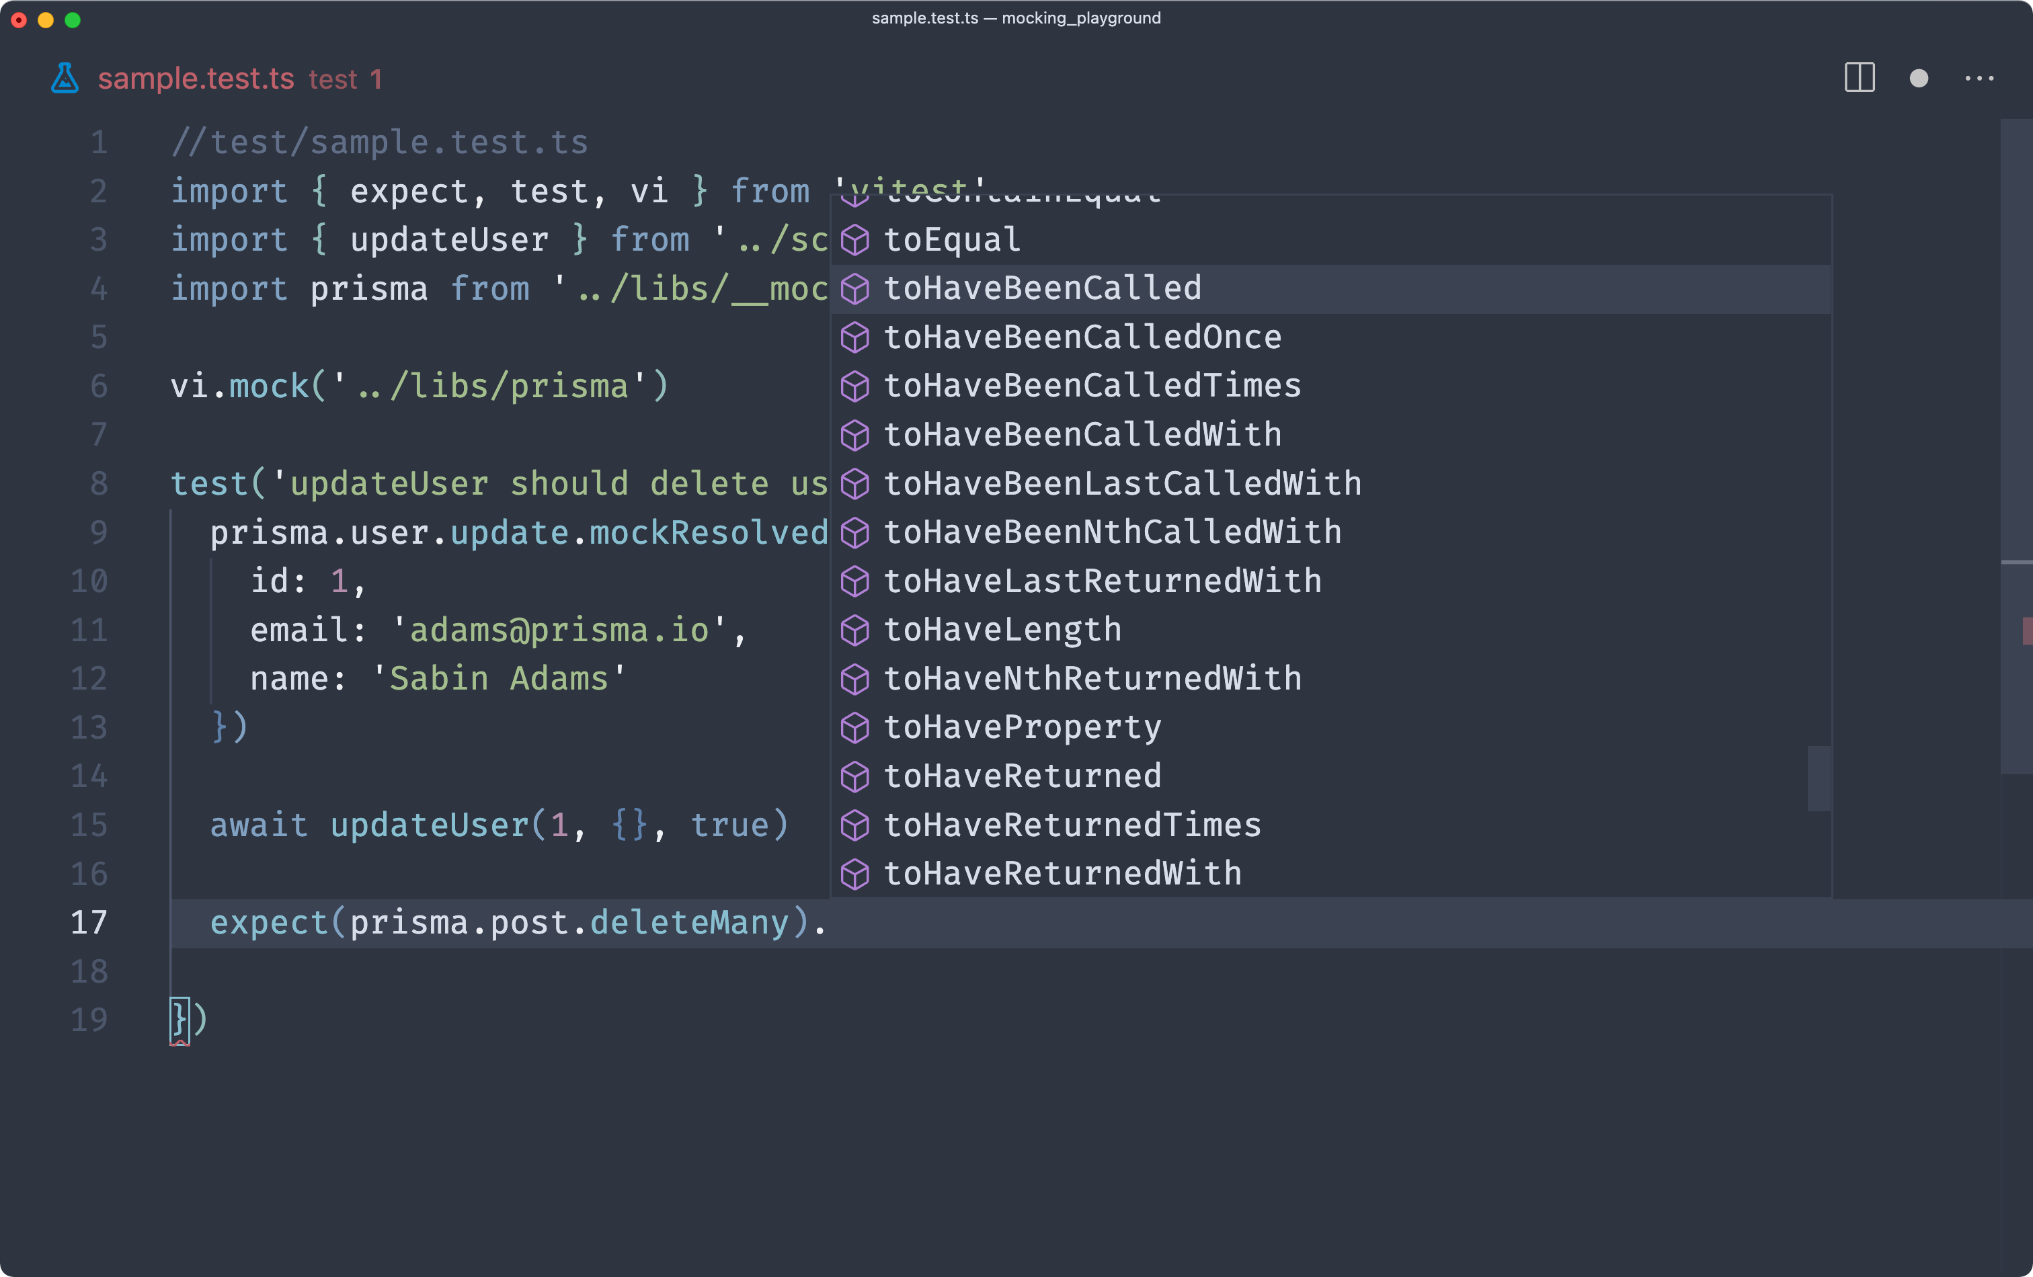Click the cube icon next to toHaveProperty
The height and width of the screenshot is (1277, 2033).
pos(854,729)
